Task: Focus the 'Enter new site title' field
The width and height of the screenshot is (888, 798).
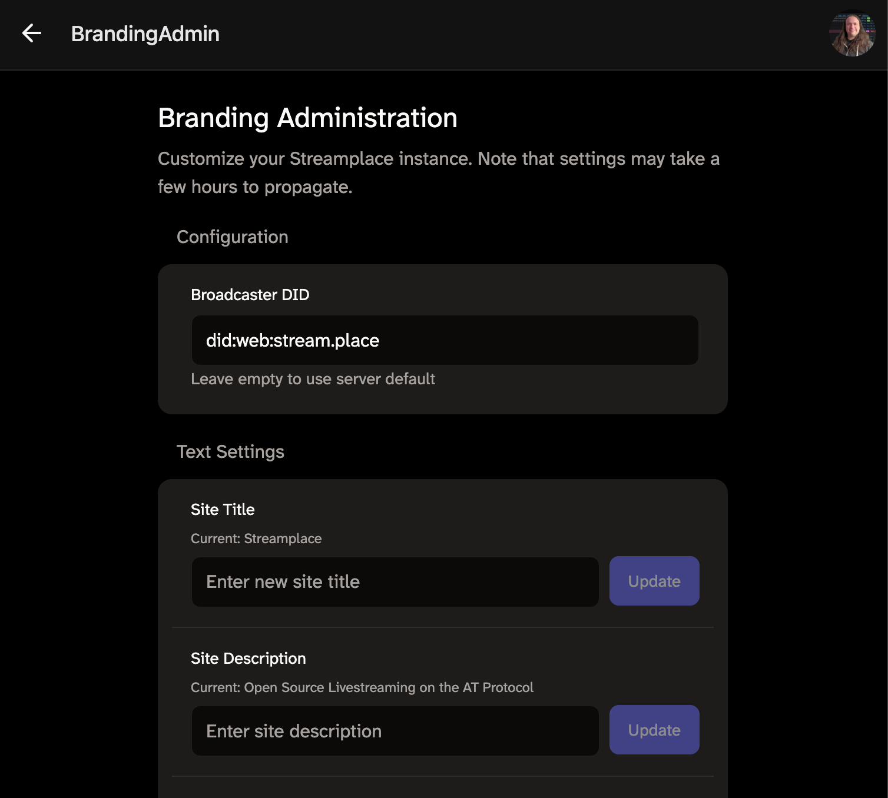Action: (x=395, y=582)
